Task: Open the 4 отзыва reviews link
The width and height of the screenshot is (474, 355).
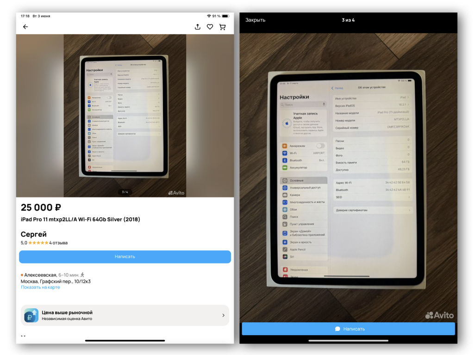Action: (x=58, y=243)
